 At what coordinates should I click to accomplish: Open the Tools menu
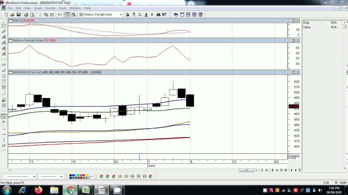(x=62, y=8)
